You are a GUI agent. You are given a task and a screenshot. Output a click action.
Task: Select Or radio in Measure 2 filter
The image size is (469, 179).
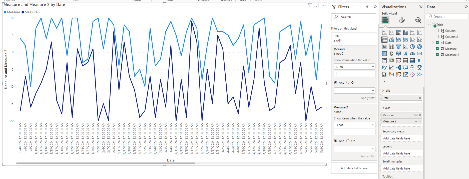[x=348, y=141]
